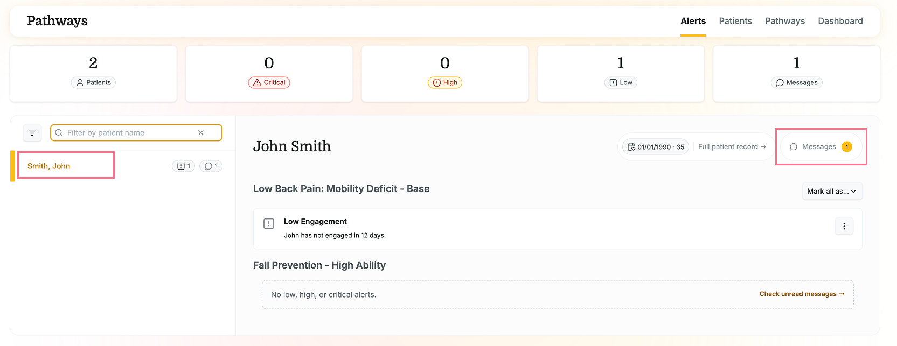
Task: Click the Low Engagement alert exclamation icon
Action: (269, 224)
